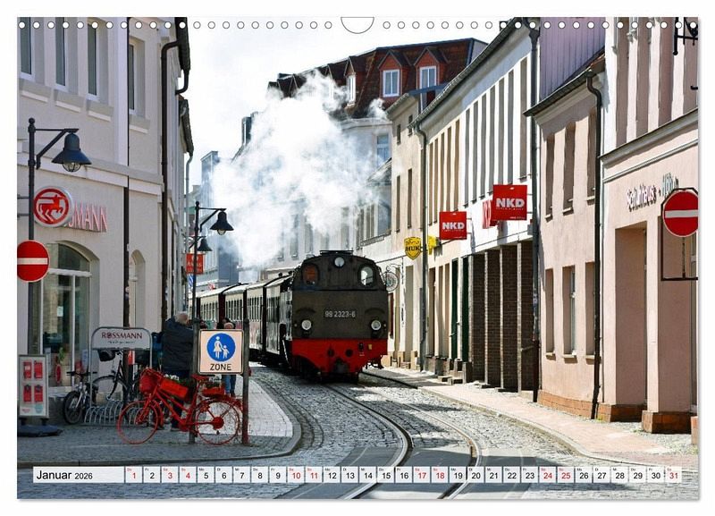Select day 5 in the calendar strip
The image size is (715, 516).
pyautogui.click(x=206, y=475)
